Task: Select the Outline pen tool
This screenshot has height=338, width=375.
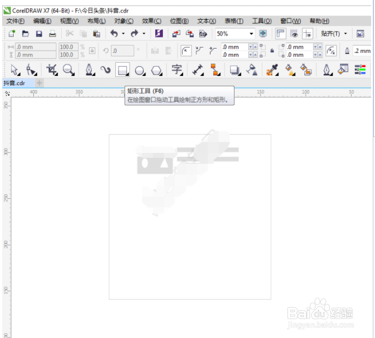Action: pos(327,70)
